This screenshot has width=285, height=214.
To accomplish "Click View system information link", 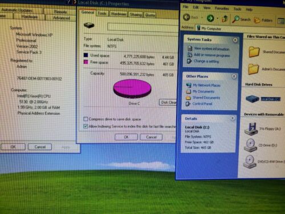I will click(x=211, y=49).
